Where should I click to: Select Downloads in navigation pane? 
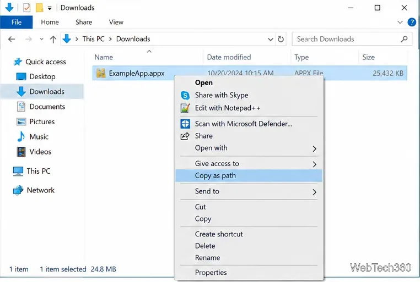click(42, 92)
